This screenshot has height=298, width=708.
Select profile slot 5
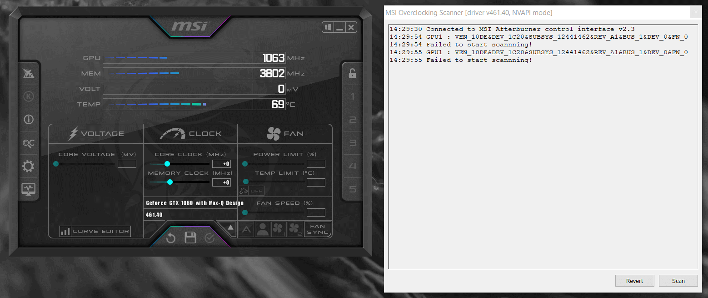[x=353, y=190]
